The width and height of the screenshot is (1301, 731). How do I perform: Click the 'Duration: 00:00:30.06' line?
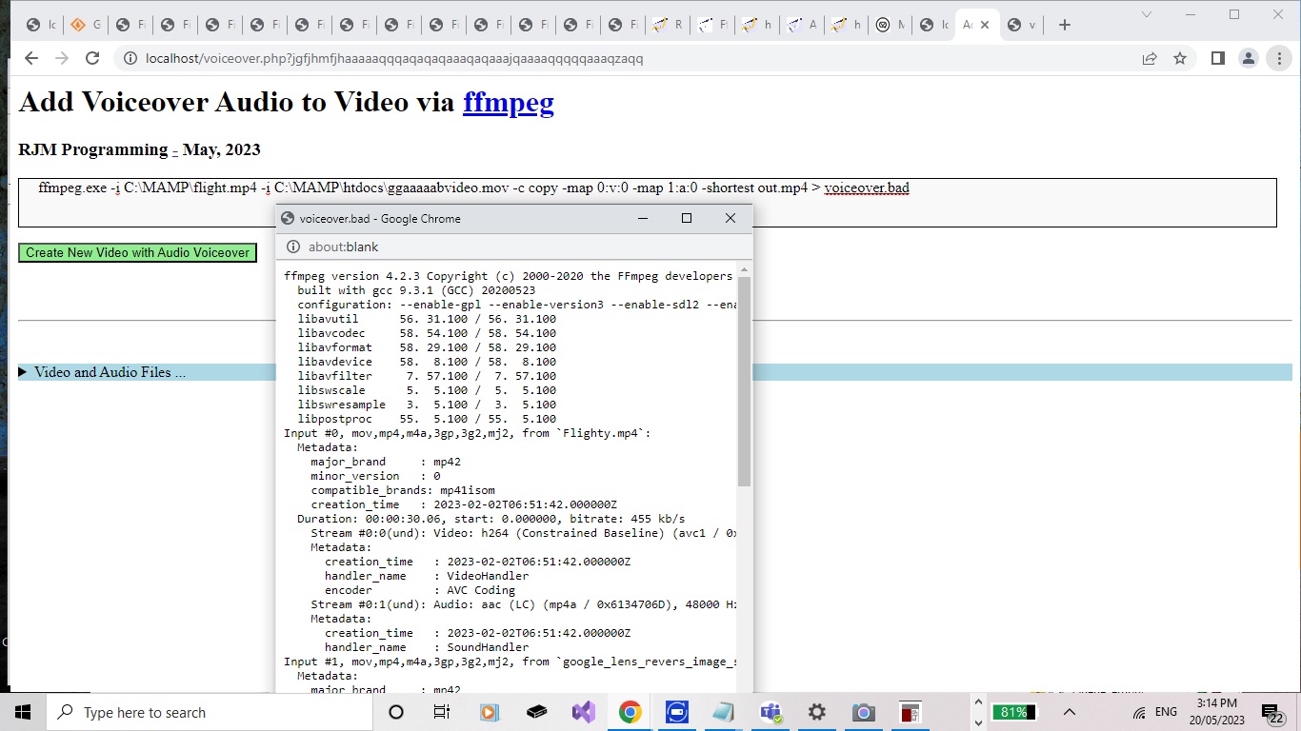[x=490, y=519]
